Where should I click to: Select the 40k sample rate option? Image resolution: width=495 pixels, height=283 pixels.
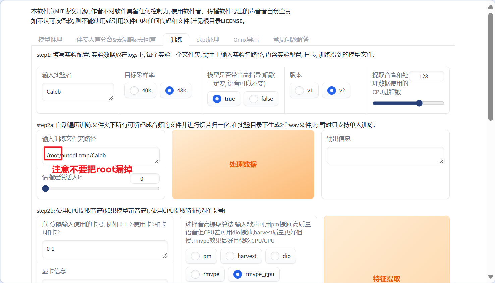(x=140, y=91)
